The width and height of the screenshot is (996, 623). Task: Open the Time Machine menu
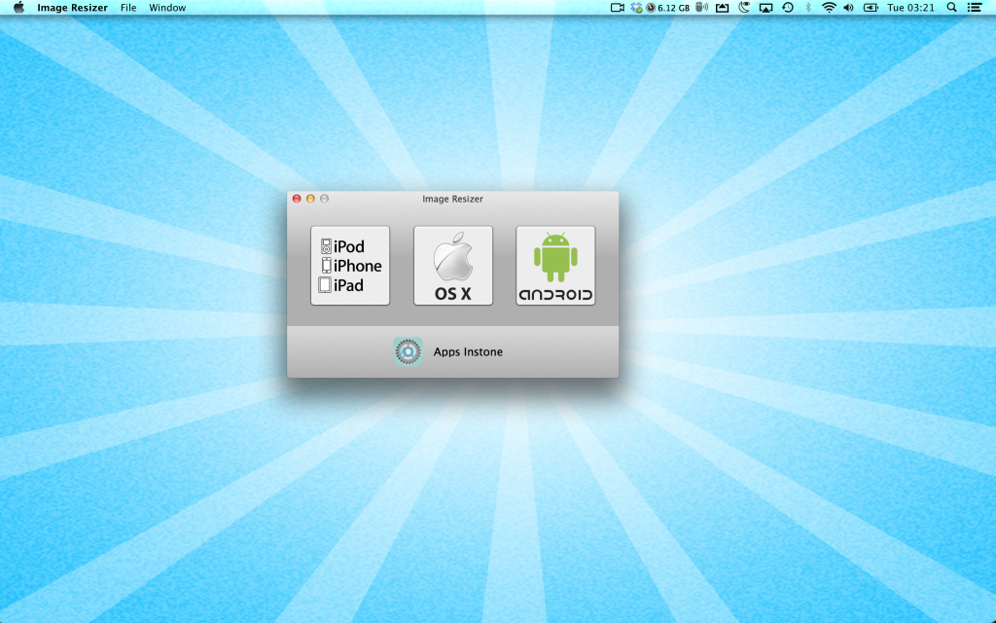coord(788,8)
